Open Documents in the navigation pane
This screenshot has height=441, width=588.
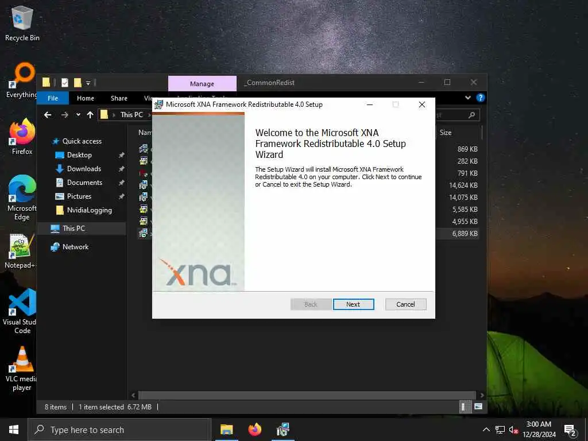[84, 183]
